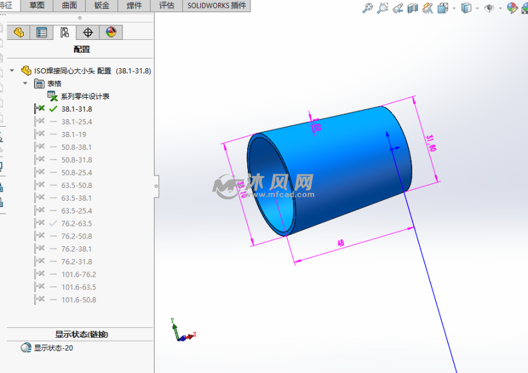
Task: Select the 系列零件设计表 design table item
Action: click(x=84, y=96)
